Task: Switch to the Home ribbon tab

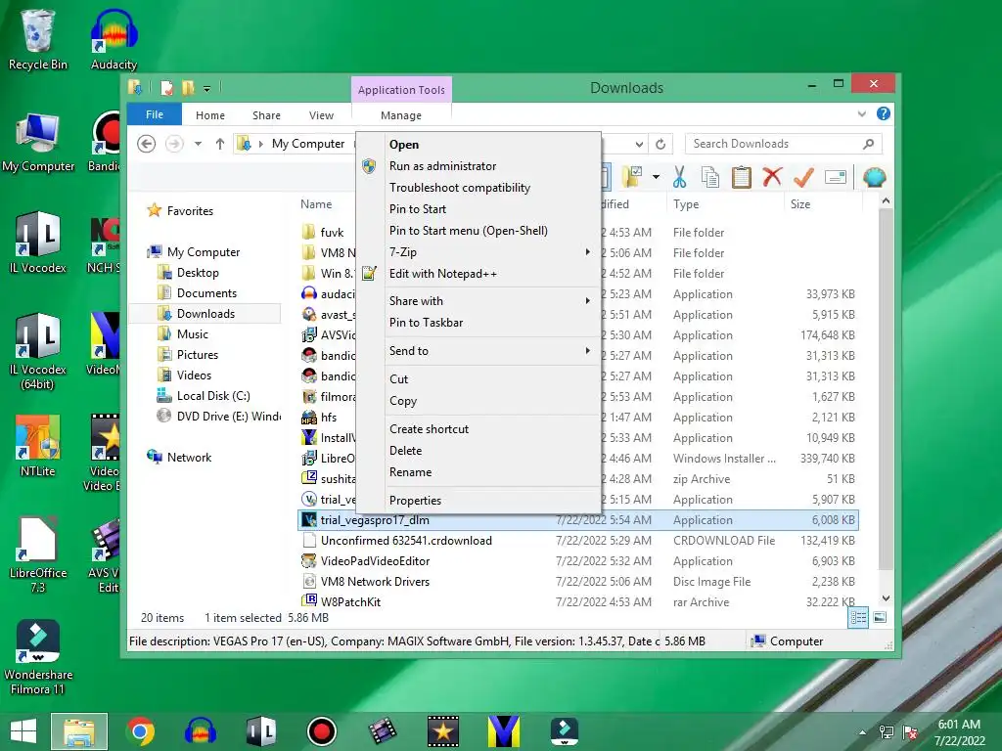Action: click(210, 115)
